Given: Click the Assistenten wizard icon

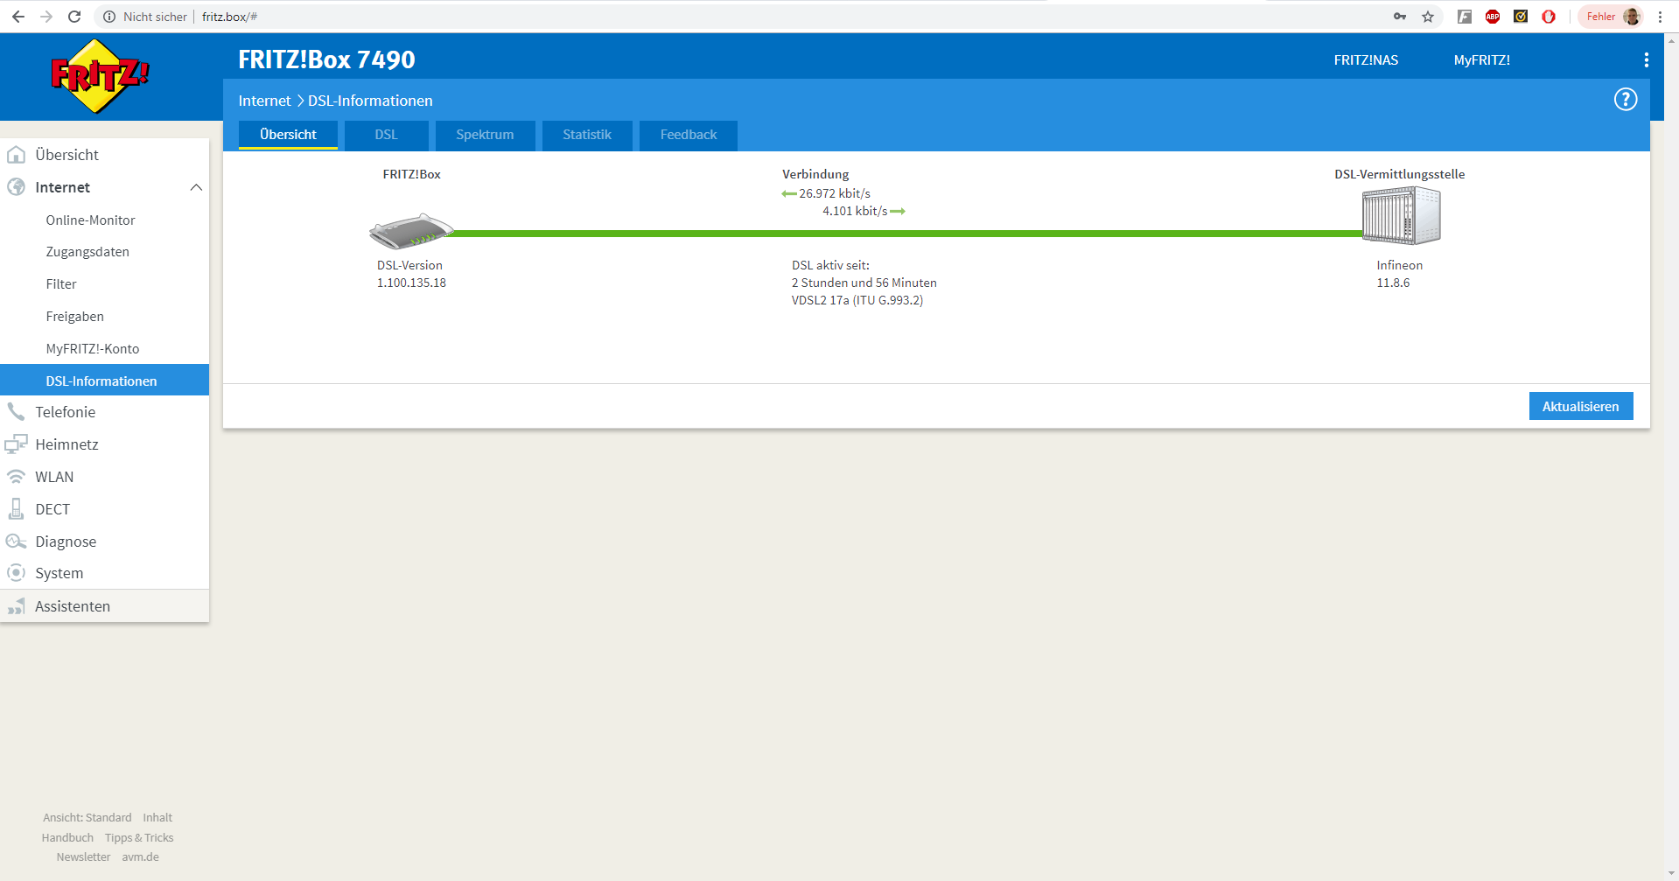Looking at the screenshot, I should (x=16, y=606).
